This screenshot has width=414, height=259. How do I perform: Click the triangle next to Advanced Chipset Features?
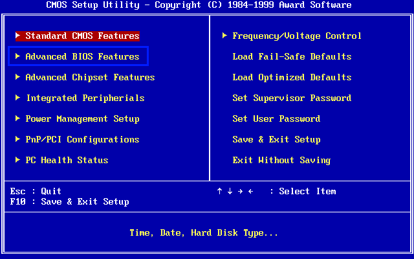[18, 77]
